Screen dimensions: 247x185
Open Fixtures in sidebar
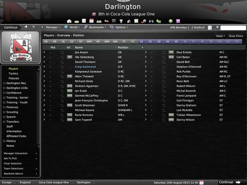[14, 78]
